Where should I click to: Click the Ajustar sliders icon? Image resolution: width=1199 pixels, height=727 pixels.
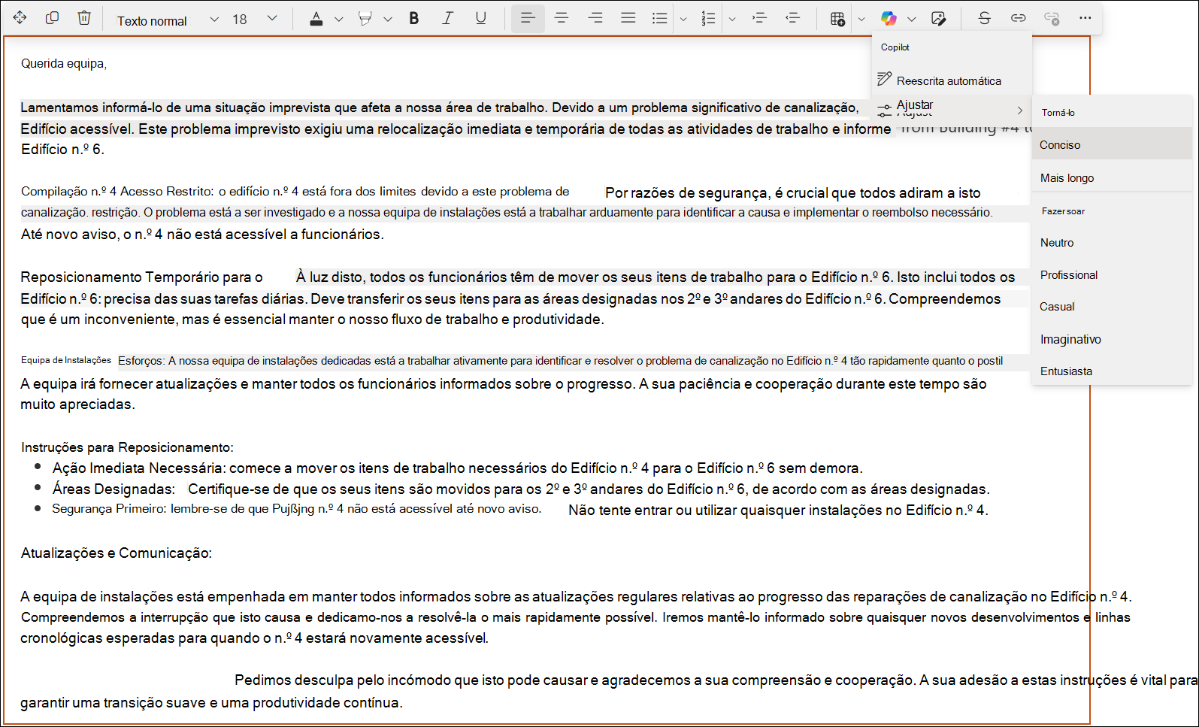tap(885, 110)
